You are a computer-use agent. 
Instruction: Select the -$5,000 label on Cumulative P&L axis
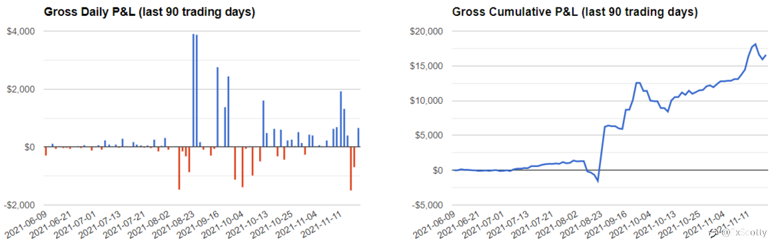[426, 205]
